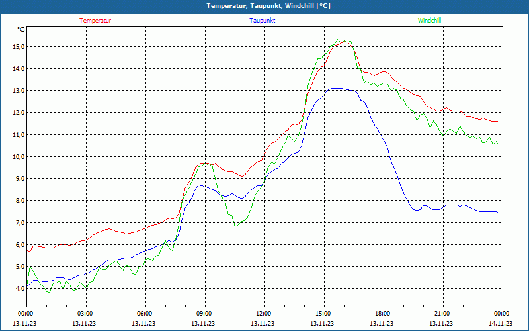
Task: Click the blue Taupunkt legend label
Action: coord(262,21)
